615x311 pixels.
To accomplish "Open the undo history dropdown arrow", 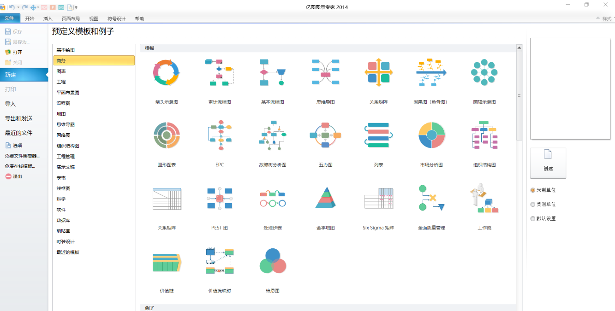I will point(18,7).
